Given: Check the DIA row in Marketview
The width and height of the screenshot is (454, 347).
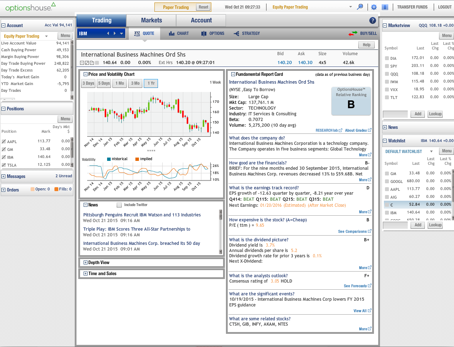Looking at the screenshot, I should click(387, 58).
